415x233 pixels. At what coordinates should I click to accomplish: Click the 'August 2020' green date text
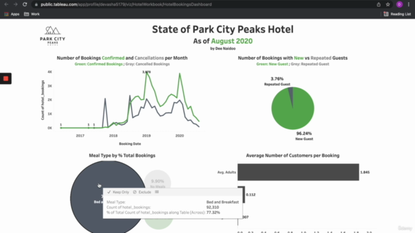232,41
